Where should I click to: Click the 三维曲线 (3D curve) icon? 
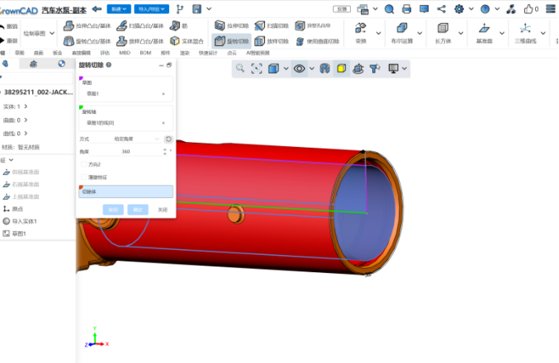525,28
